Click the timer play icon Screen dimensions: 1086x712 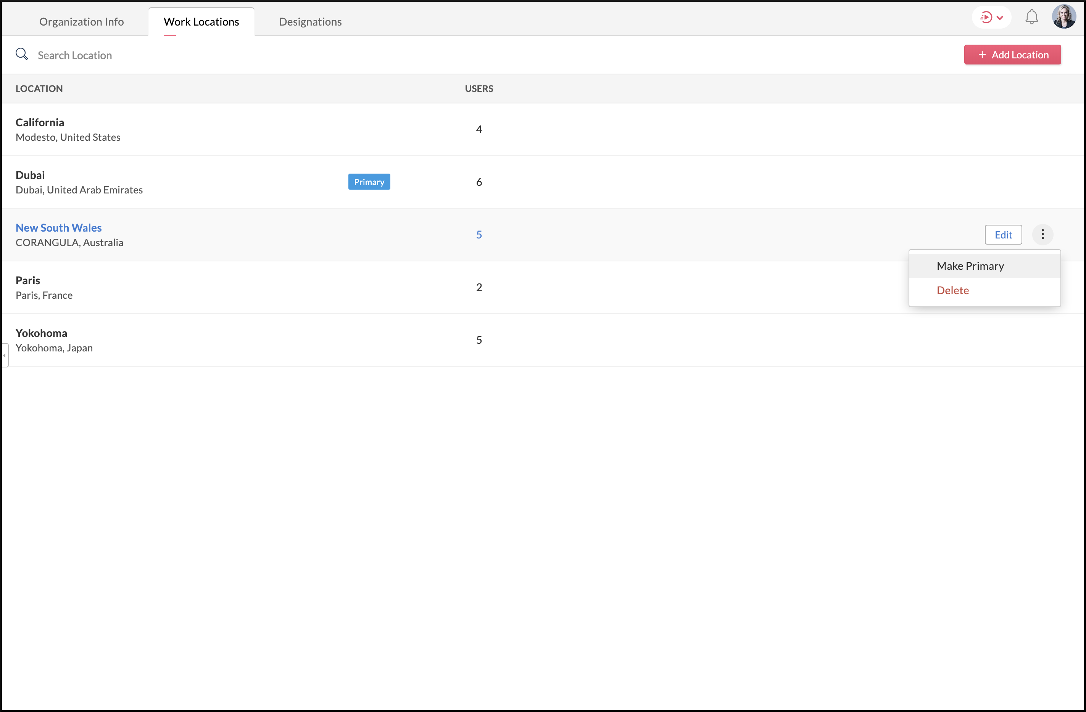986,17
